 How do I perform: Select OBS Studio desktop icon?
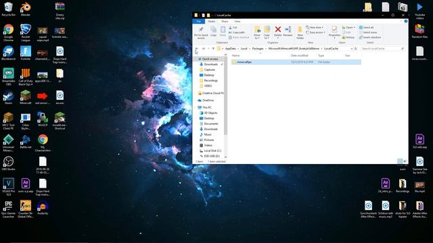8,163
